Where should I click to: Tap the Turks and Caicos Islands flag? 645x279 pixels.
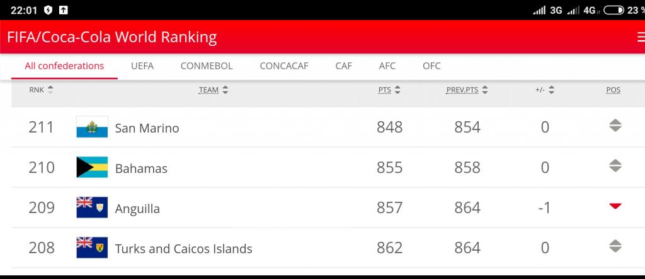pos(92,248)
